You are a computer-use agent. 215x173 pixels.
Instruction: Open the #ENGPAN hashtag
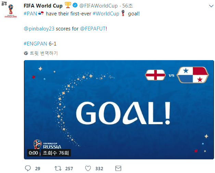point(35,44)
